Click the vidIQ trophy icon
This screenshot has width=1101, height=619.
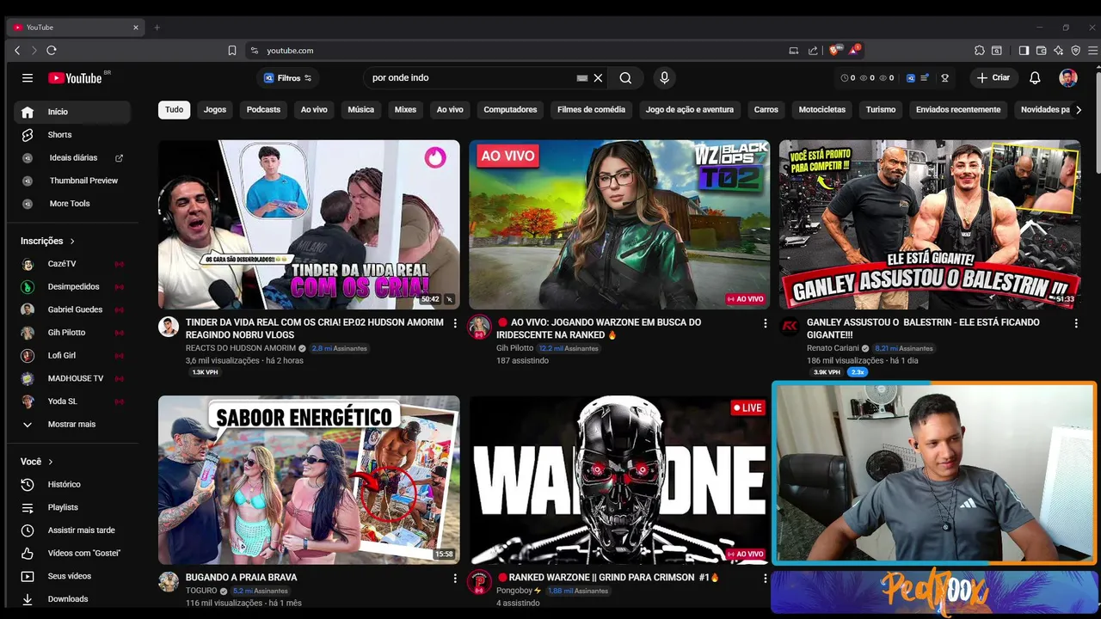point(944,78)
